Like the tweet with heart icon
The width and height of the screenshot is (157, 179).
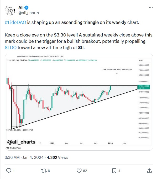click(x=79, y=171)
